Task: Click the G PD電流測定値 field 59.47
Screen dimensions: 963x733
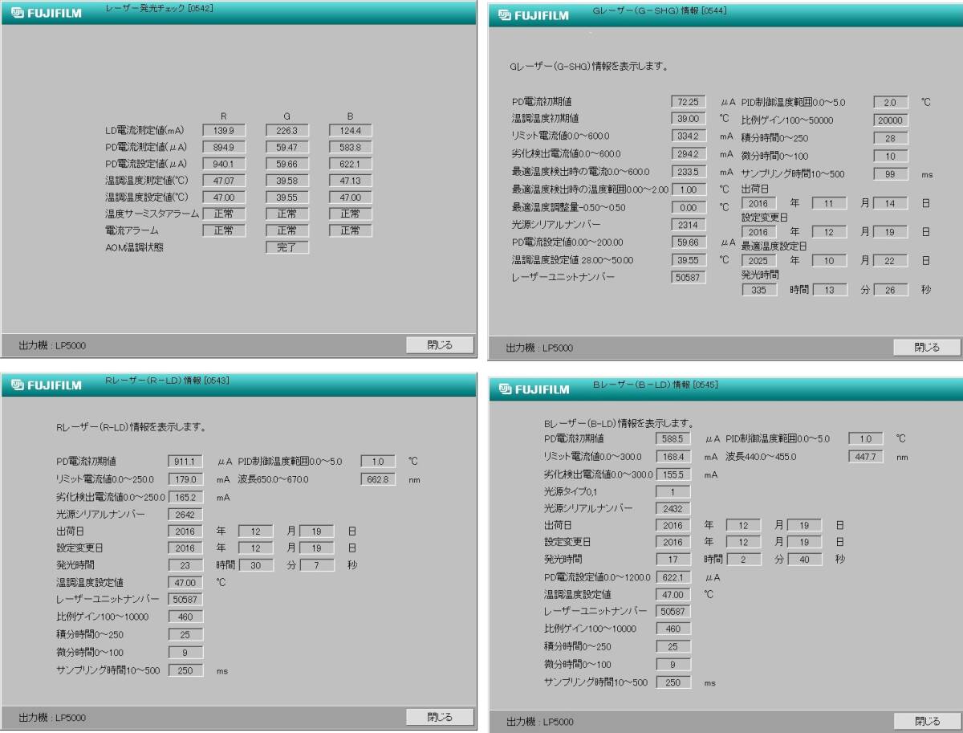Action: click(x=286, y=147)
